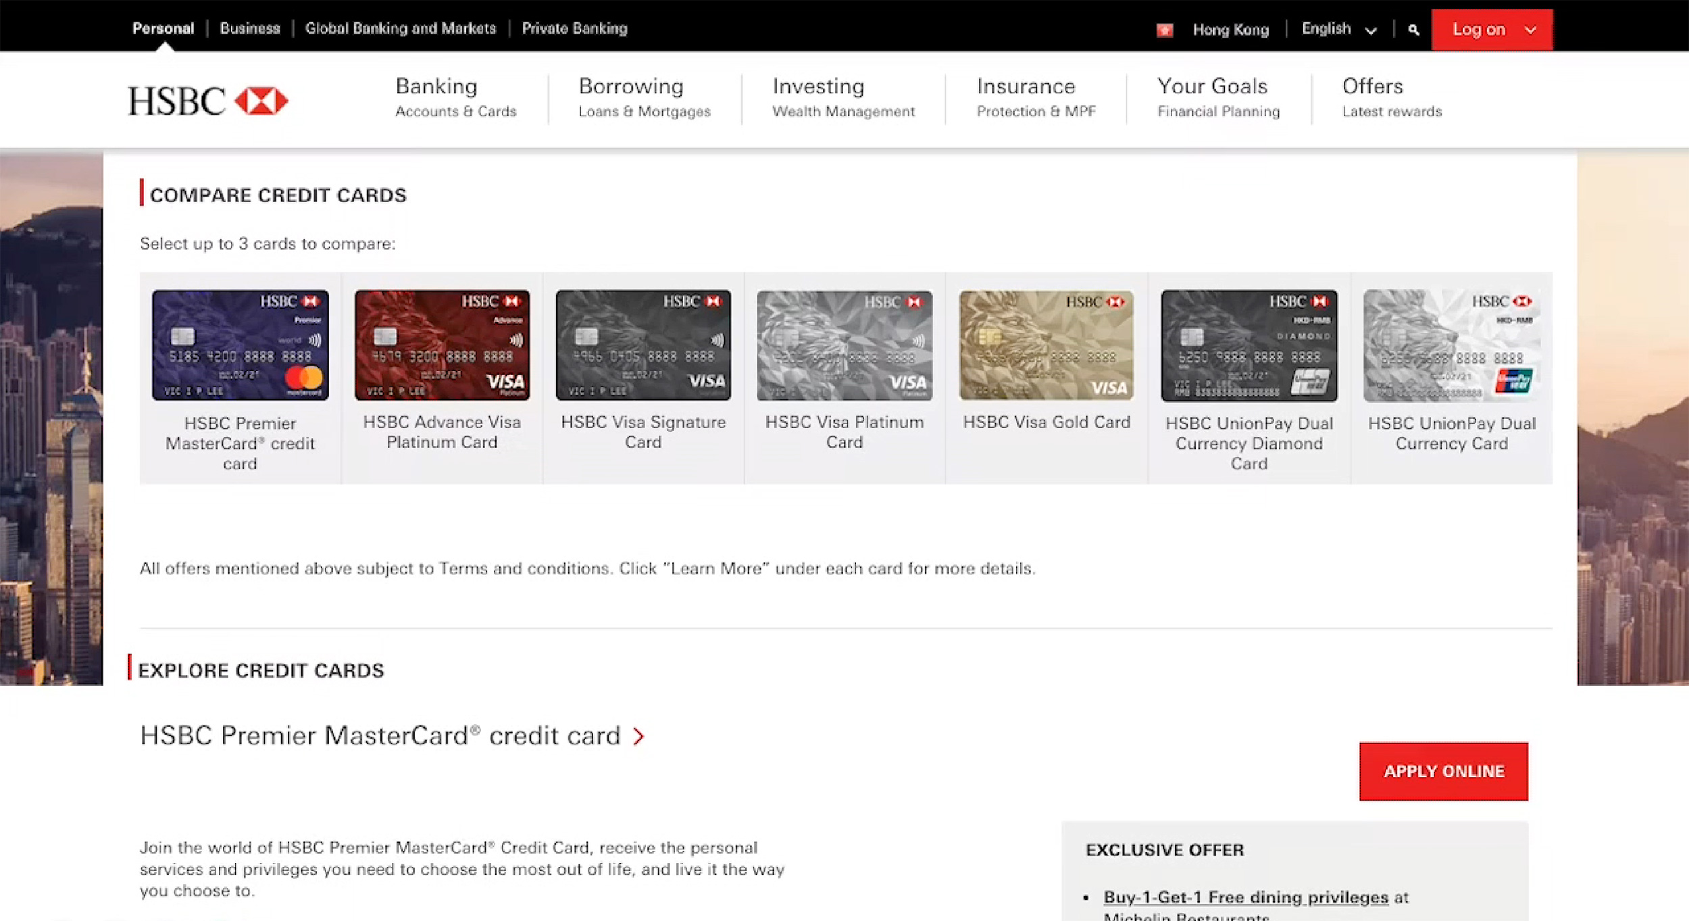Select the HSBC Visa Signature card for comparison

click(642, 345)
